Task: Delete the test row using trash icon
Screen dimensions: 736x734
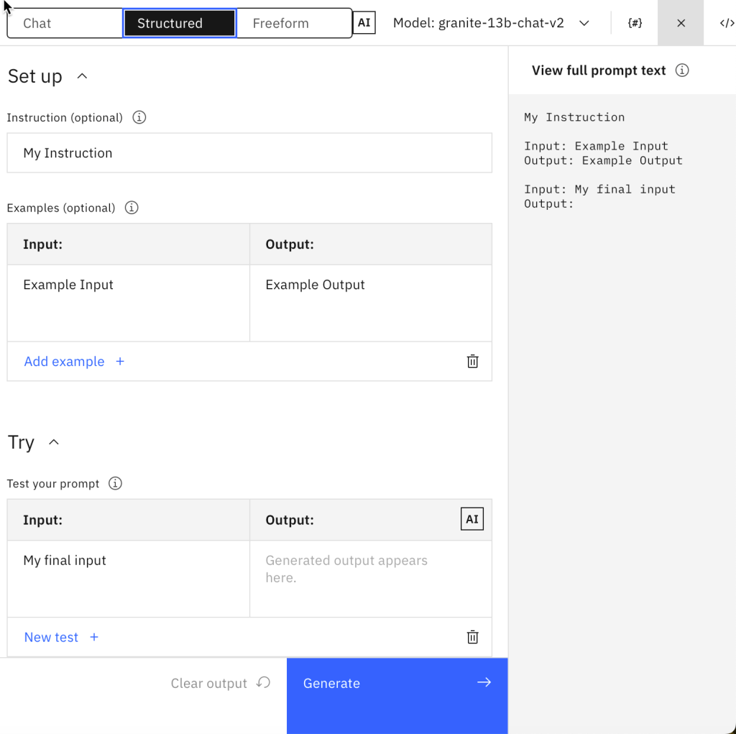Action: click(472, 637)
